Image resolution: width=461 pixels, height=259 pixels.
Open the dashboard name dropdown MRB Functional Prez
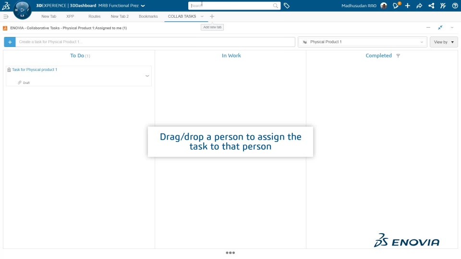click(143, 6)
